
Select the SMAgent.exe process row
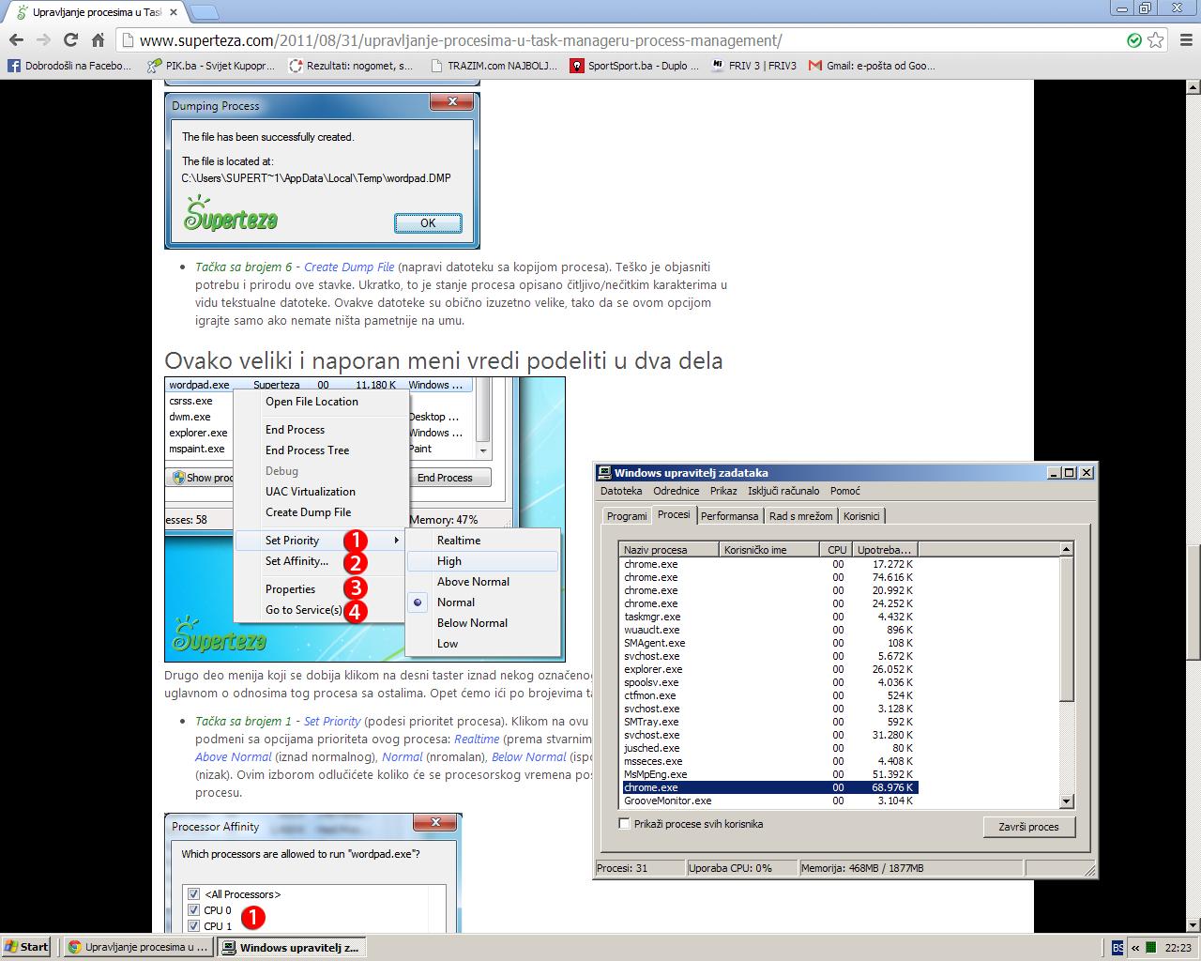[769, 643]
